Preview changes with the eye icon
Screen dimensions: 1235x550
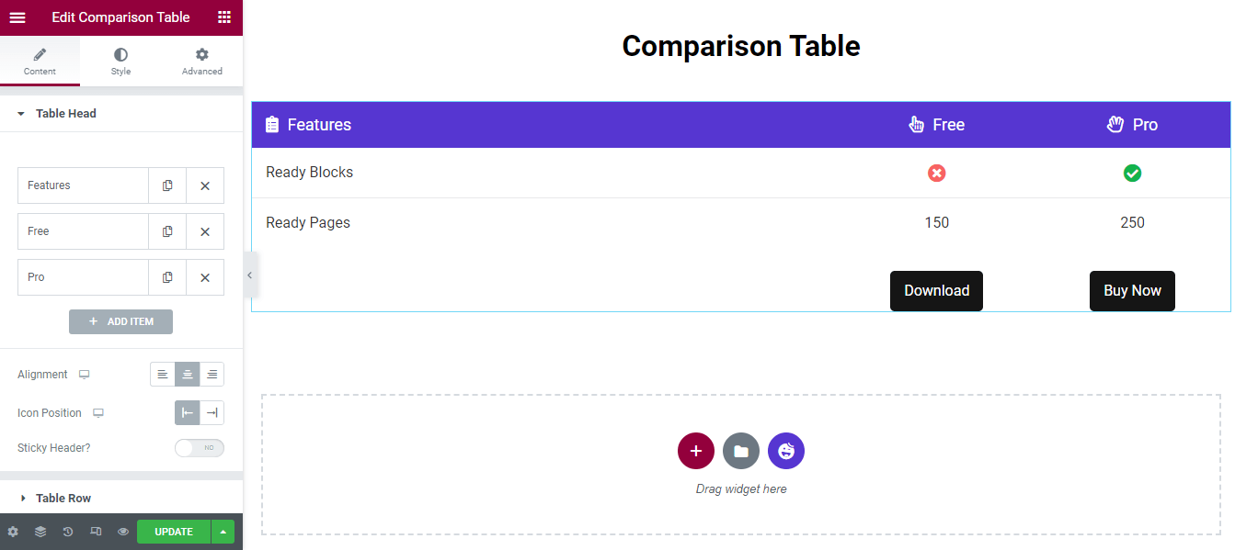[x=123, y=532]
